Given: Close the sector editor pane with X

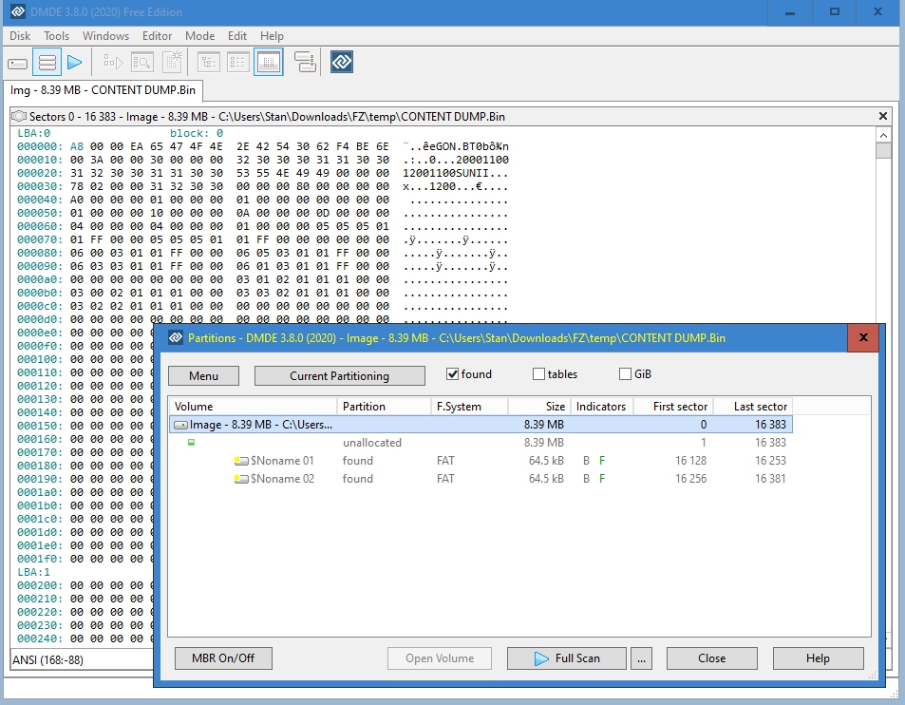Looking at the screenshot, I should 882,117.
